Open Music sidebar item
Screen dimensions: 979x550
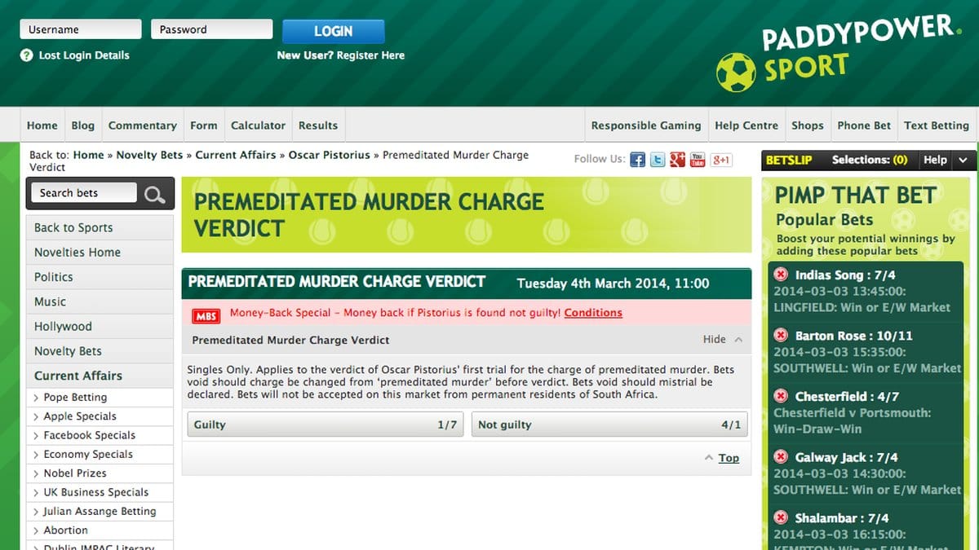(x=100, y=301)
